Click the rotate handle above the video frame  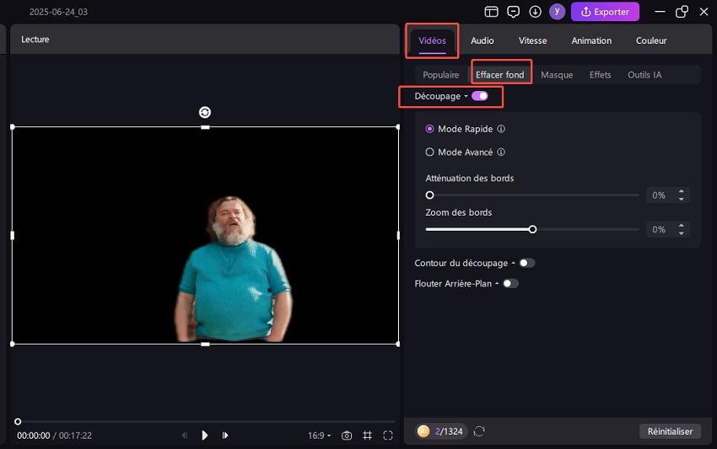click(x=205, y=112)
